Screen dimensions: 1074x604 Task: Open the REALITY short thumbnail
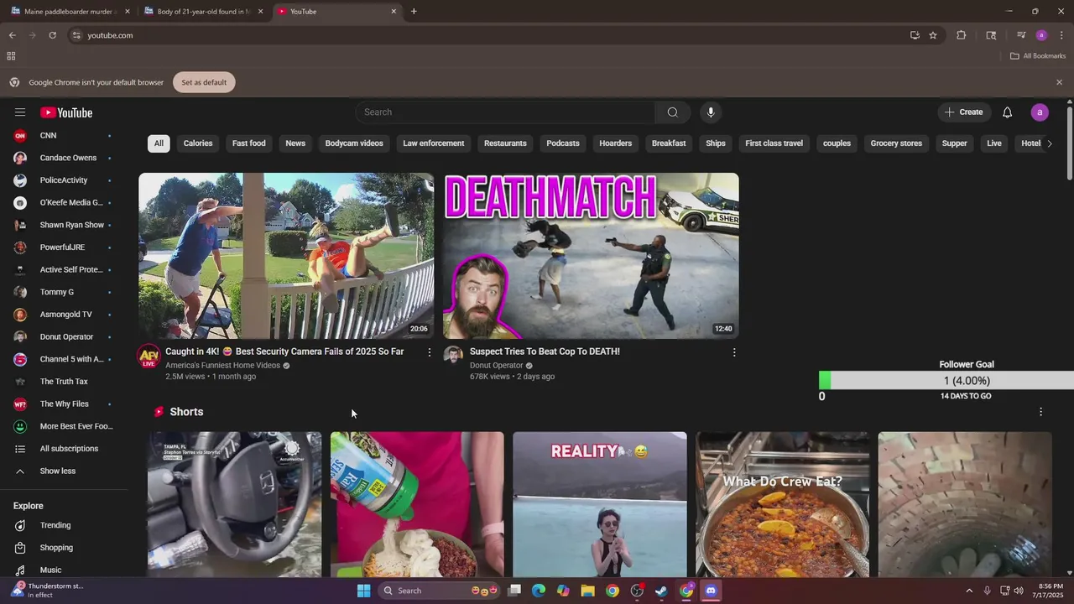(600, 504)
